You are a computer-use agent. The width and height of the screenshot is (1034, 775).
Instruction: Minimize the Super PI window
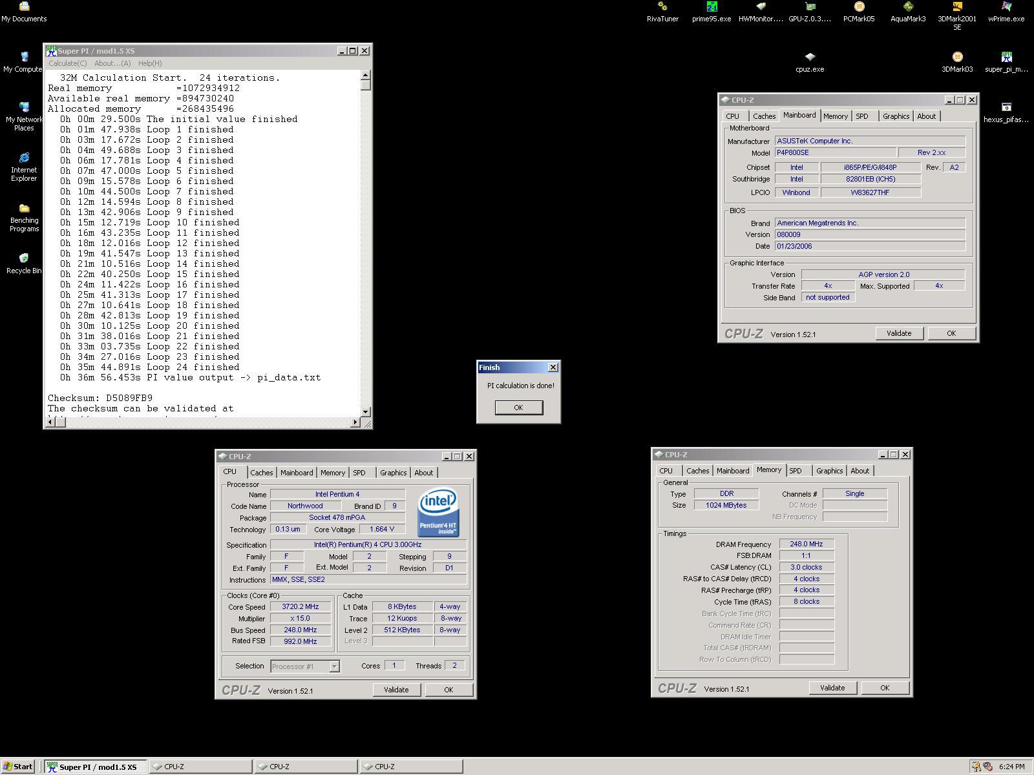click(341, 50)
